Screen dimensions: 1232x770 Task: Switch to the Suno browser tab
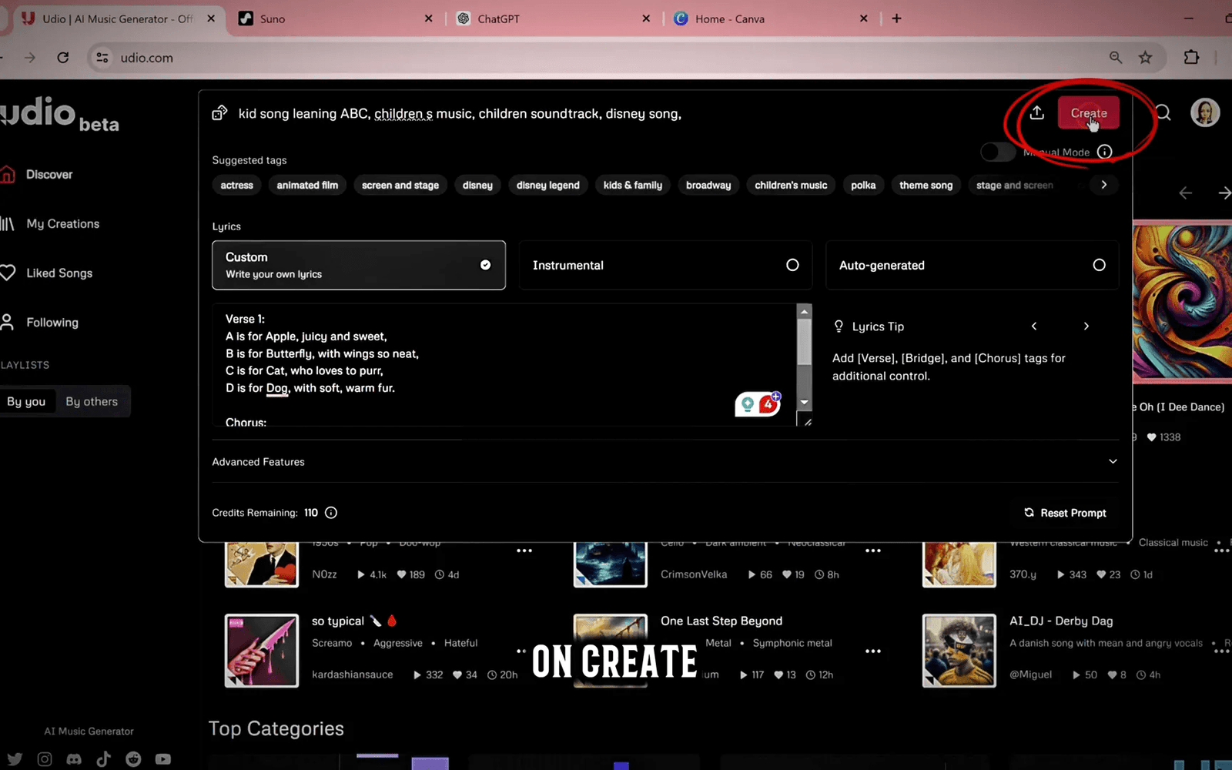335,18
